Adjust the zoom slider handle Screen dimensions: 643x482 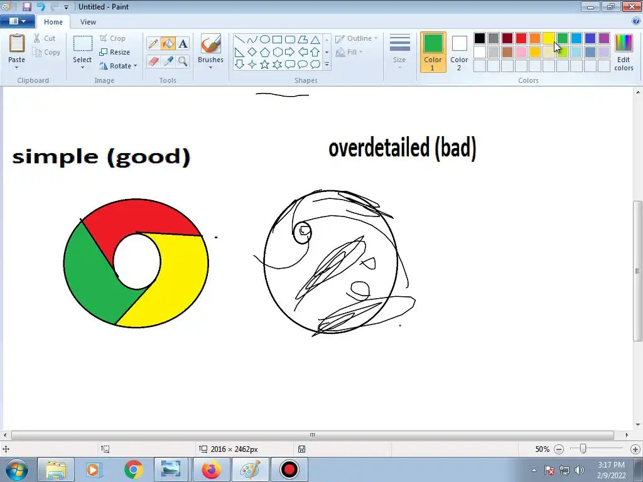tap(583, 449)
